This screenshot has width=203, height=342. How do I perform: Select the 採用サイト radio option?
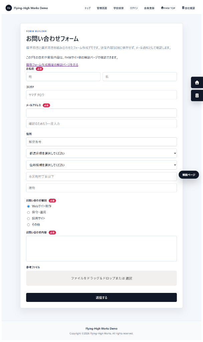pyautogui.click(x=28, y=218)
